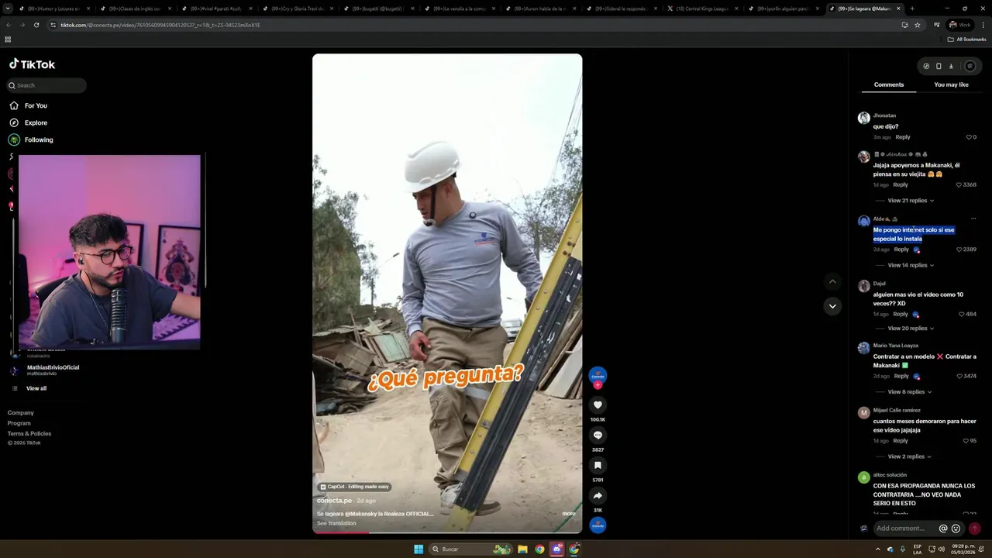This screenshot has height=558, width=992.
Task: Open the conecta.pe username on video
Action: point(334,501)
